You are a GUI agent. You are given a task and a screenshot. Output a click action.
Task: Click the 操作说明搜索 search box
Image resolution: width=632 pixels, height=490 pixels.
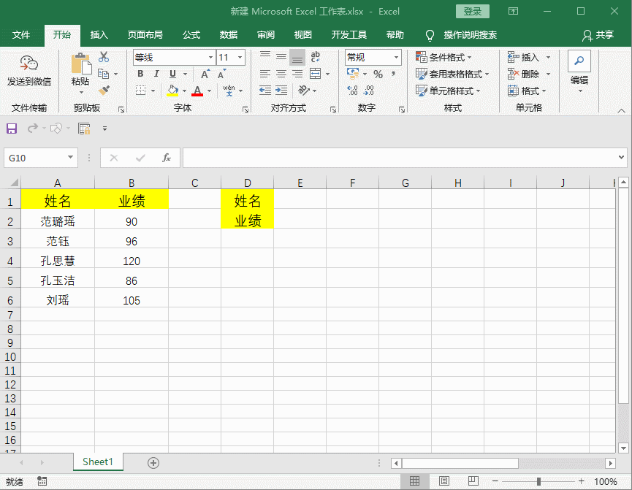coord(470,35)
